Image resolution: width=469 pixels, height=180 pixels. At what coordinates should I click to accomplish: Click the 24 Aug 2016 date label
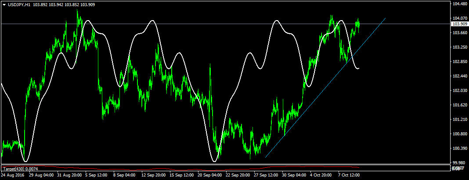click(13, 175)
